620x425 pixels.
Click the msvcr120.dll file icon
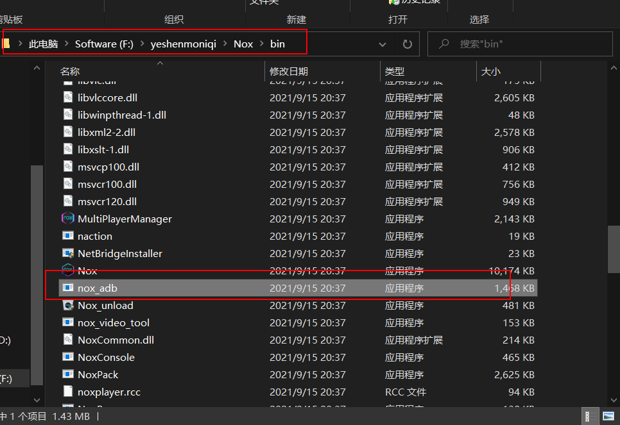[x=68, y=201]
